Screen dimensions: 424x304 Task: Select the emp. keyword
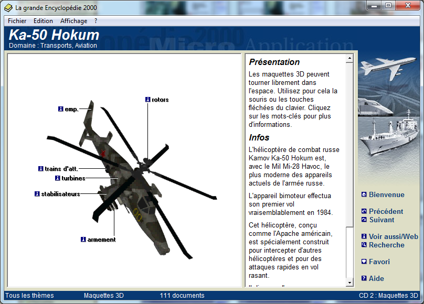71,109
